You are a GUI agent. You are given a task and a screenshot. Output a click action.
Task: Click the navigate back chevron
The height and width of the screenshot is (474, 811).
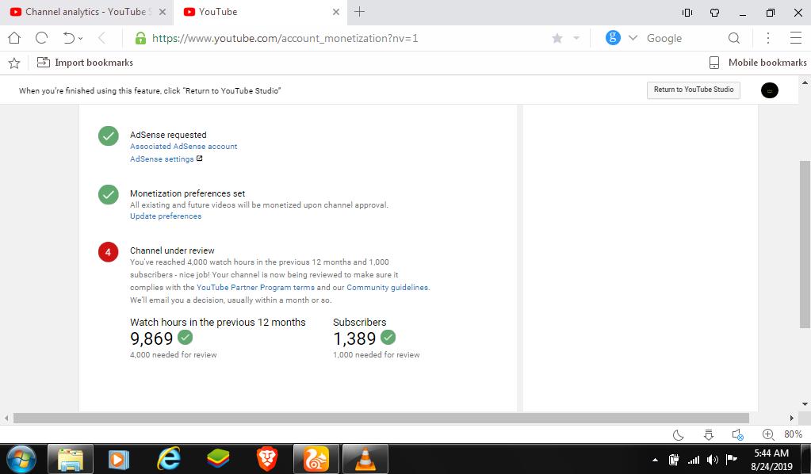pos(102,38)
